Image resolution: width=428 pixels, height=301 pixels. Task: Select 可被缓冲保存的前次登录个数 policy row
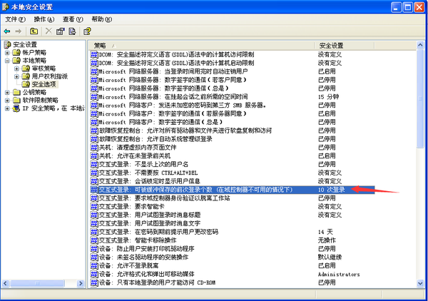[233, 190]
